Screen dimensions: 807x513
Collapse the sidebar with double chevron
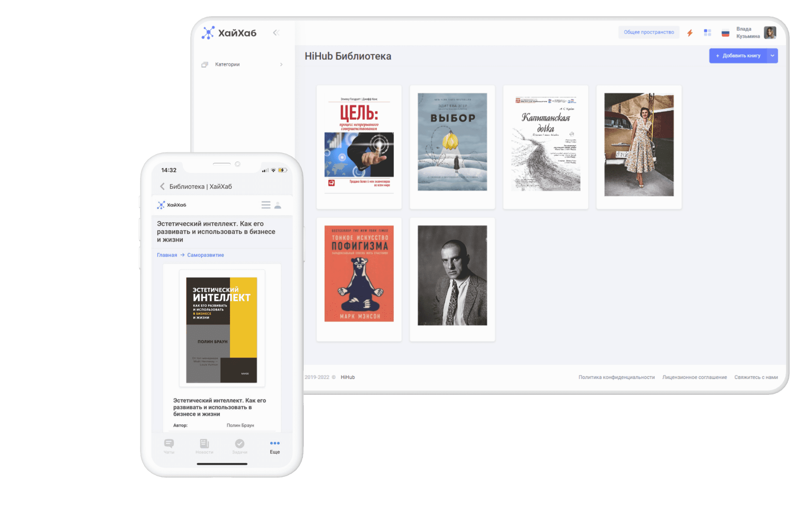(276, 33)
